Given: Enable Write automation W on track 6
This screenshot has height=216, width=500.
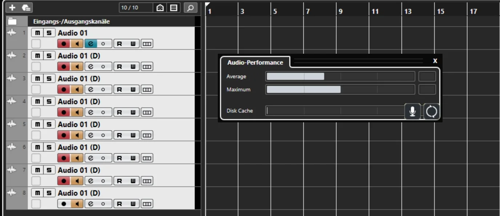Looking at the screenshot, I should tap(133, 158).
